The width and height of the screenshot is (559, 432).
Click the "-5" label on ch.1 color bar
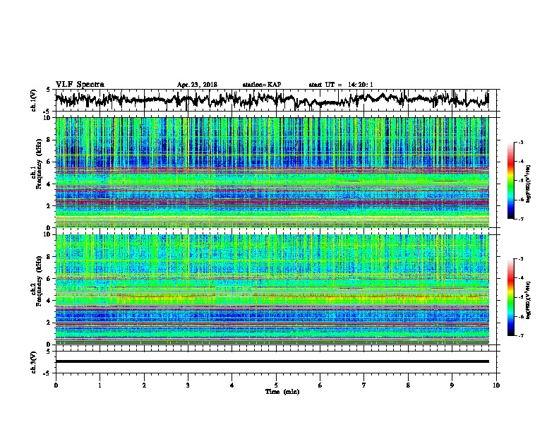pos(520,181)
